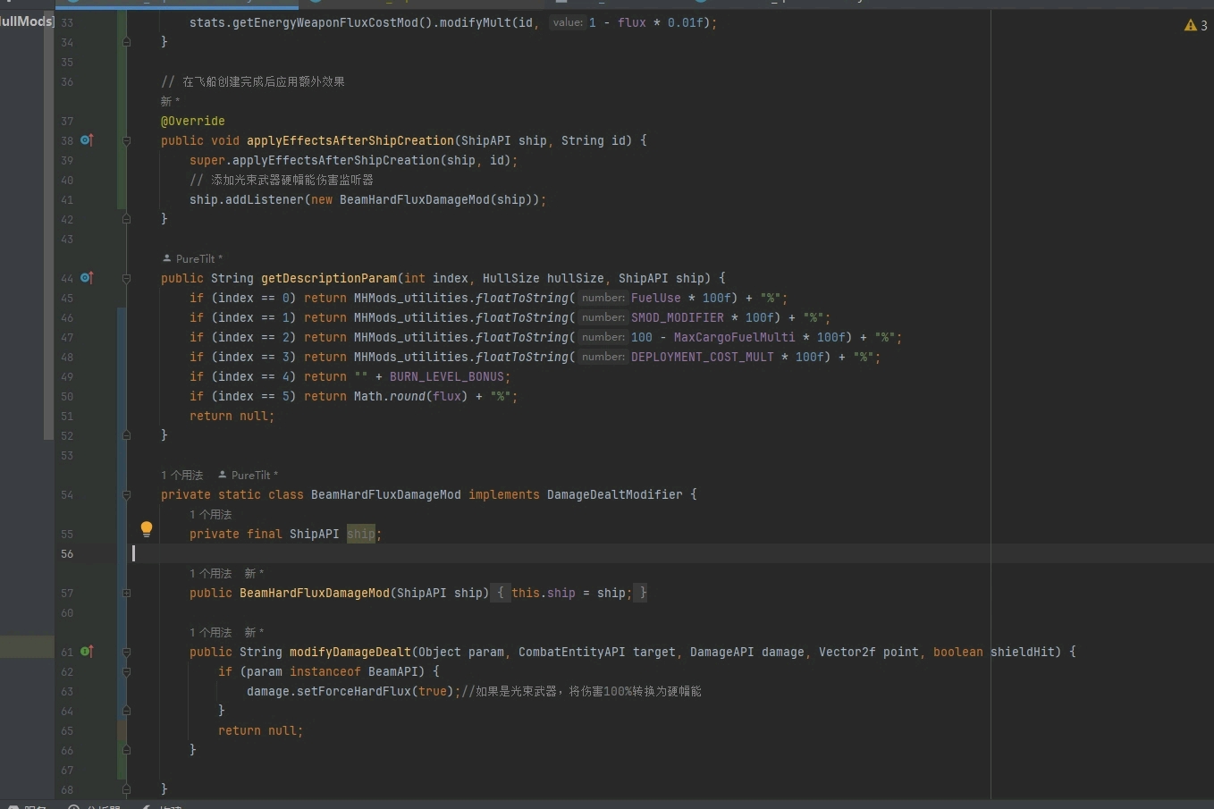The width and height of the screenshot is (1214, 809).
Task: Click Math.round(flux) on line 50
Action: pos(411,396)
